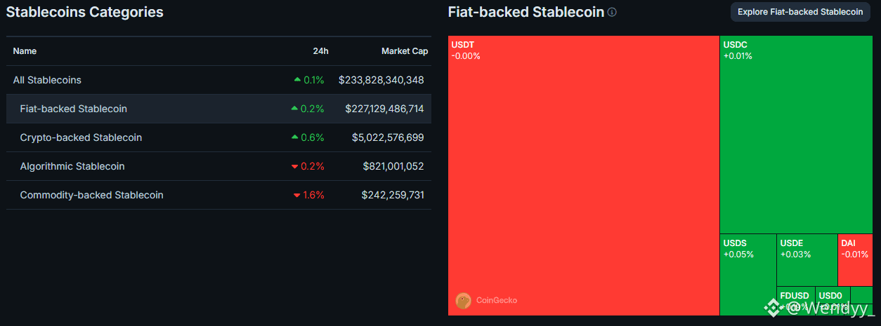
Task: Sort by the Market Cap column header
Action: click(x=403, y=51)
